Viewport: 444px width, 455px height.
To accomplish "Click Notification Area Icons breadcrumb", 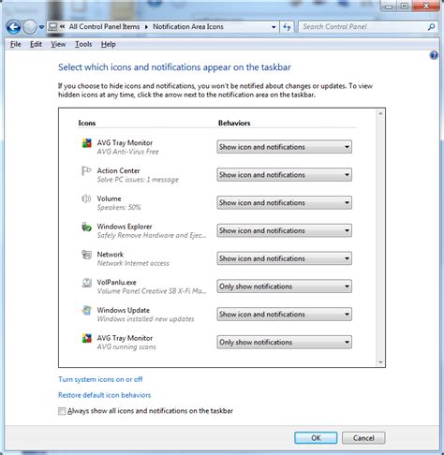I will click(188, 27).
